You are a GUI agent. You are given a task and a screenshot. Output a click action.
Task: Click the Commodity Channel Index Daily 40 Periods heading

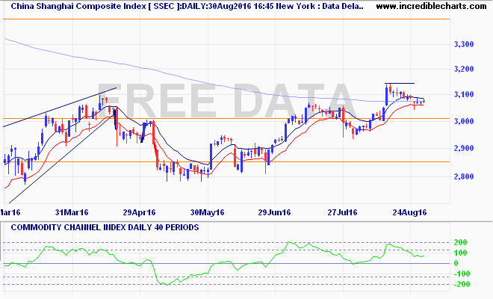pos(105,227)
